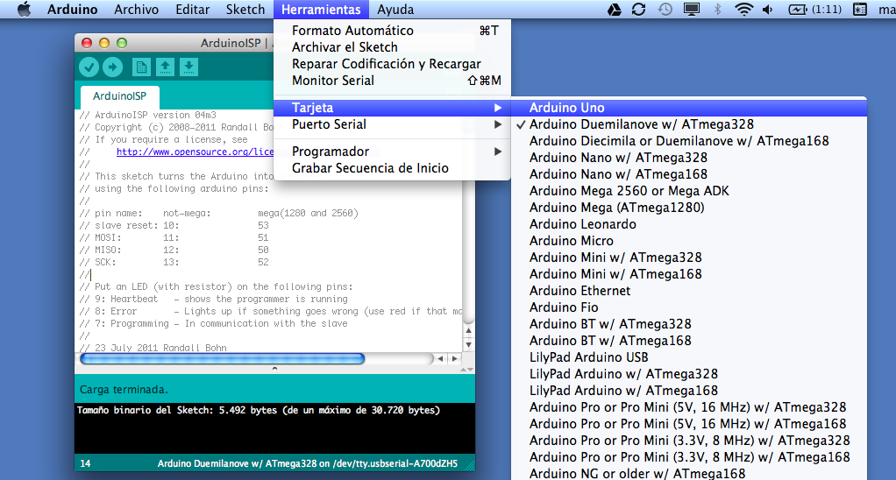Viewport: 896px width, 480px height.
Task: Pick Arduino Pro Mini (5V, 16 MHz) ATmega328
Action: click(x=689, y=406)
